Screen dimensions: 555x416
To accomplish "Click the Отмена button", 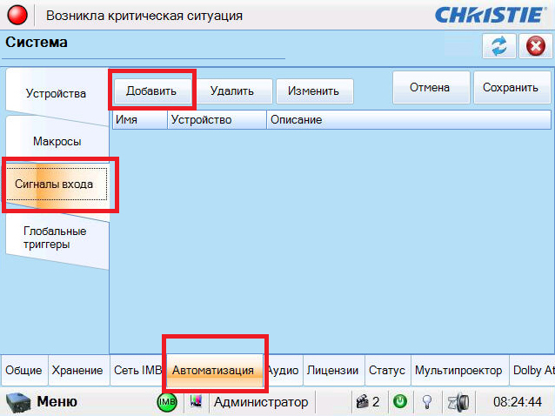I will 430,87.
